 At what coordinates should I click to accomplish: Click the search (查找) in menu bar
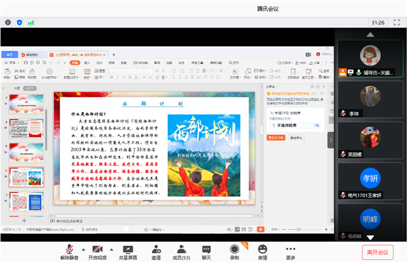pyautogui.click(x=233, y=62)
